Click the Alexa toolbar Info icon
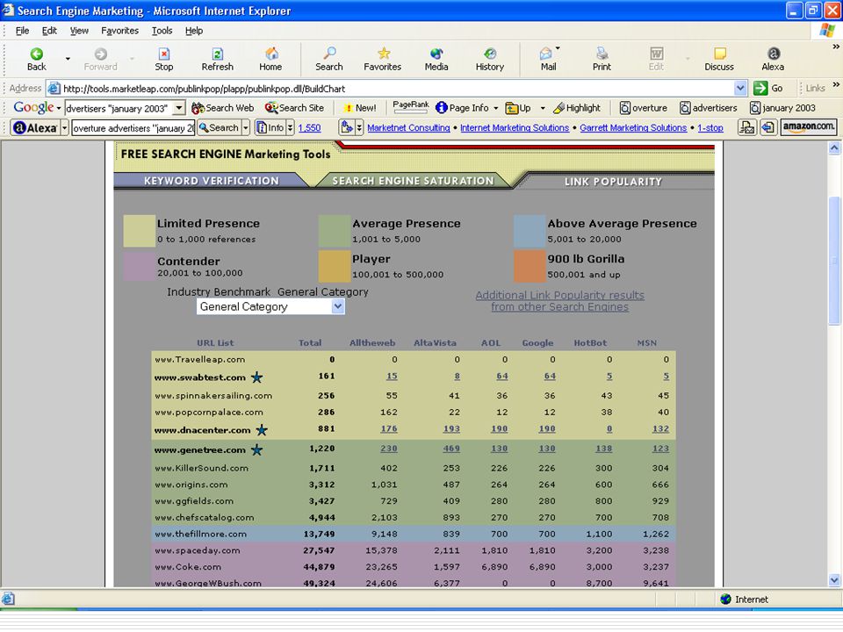This screenshot has width=843, height=632. (262, 128)
